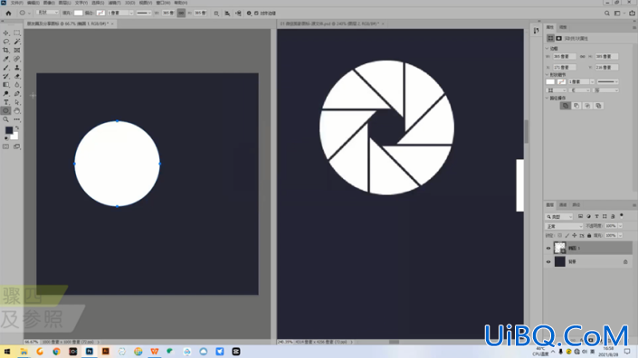Open stroke width dropdown in options bar

(131, 13)
